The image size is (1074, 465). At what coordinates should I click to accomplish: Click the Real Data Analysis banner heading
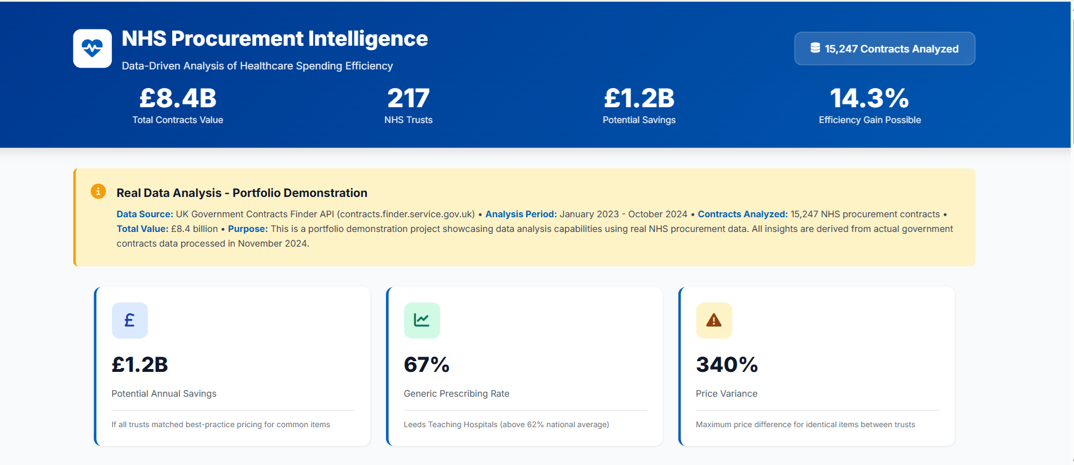click(242, 193)
